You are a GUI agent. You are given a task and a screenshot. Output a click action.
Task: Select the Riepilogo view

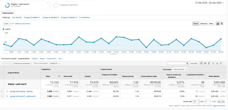(6, 17)
